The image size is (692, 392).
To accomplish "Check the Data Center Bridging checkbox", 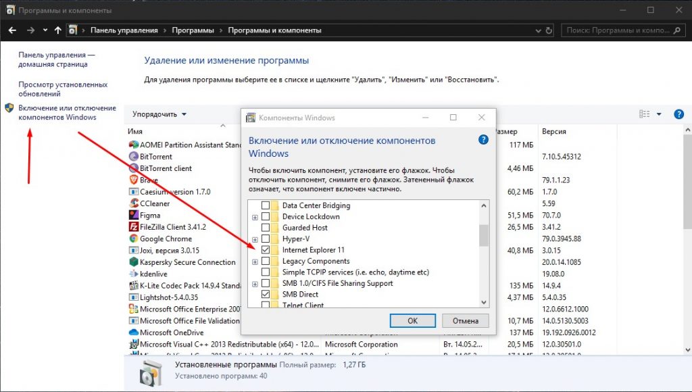I will point(266,205).
